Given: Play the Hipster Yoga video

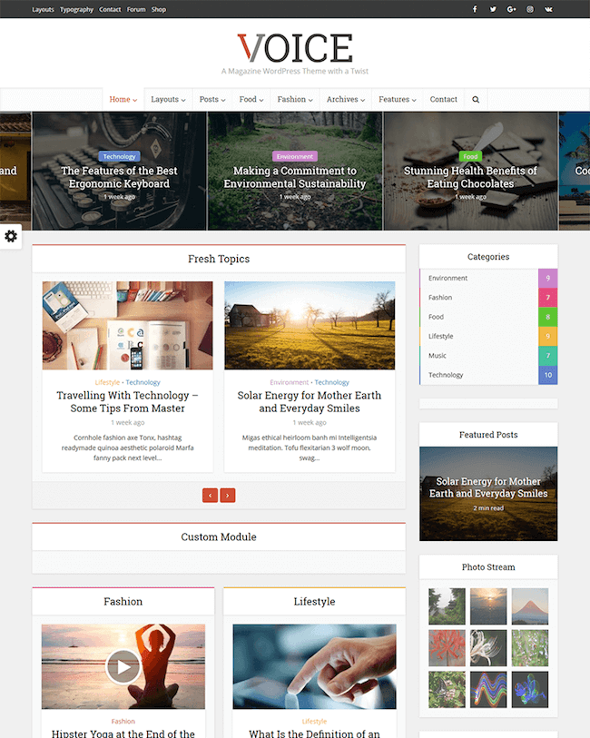Looking at the screenshot, I should pyautogui.click(x=123, y=666).
